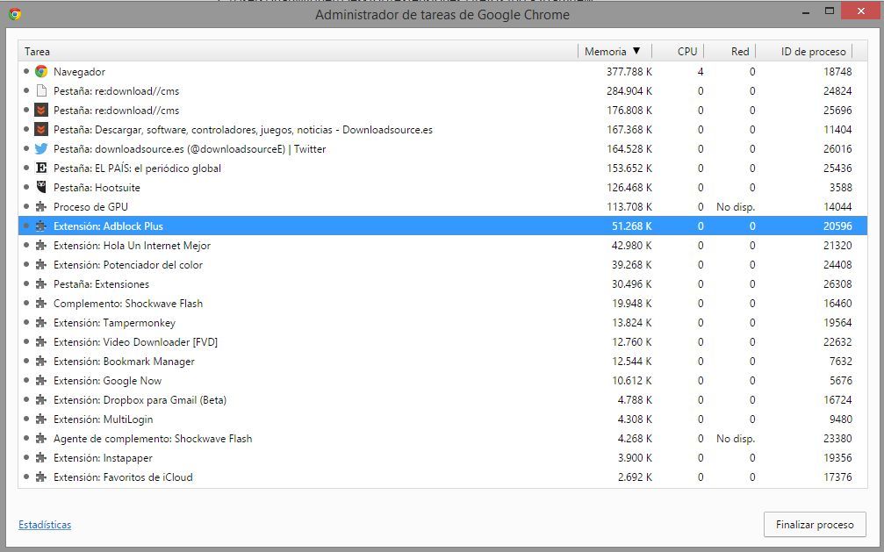The height and width of the screenshot is (552, 884).
Task: Click the puzzle icon beside Hola Un Internet Mejor
Action: pyautogui.click(x=41, y=245)
